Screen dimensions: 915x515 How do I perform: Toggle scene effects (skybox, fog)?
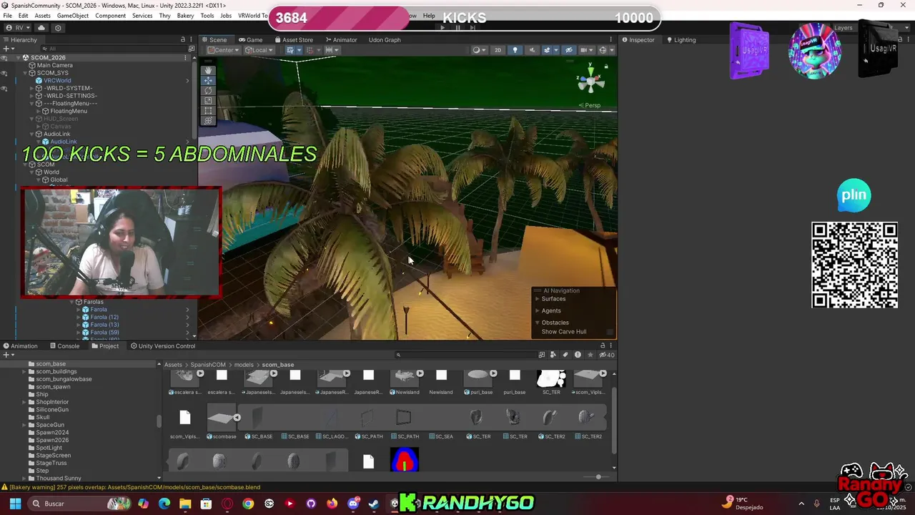coord(548,50)
